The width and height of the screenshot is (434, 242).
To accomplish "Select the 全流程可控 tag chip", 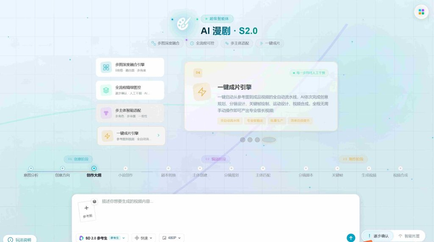I will 202,44.
